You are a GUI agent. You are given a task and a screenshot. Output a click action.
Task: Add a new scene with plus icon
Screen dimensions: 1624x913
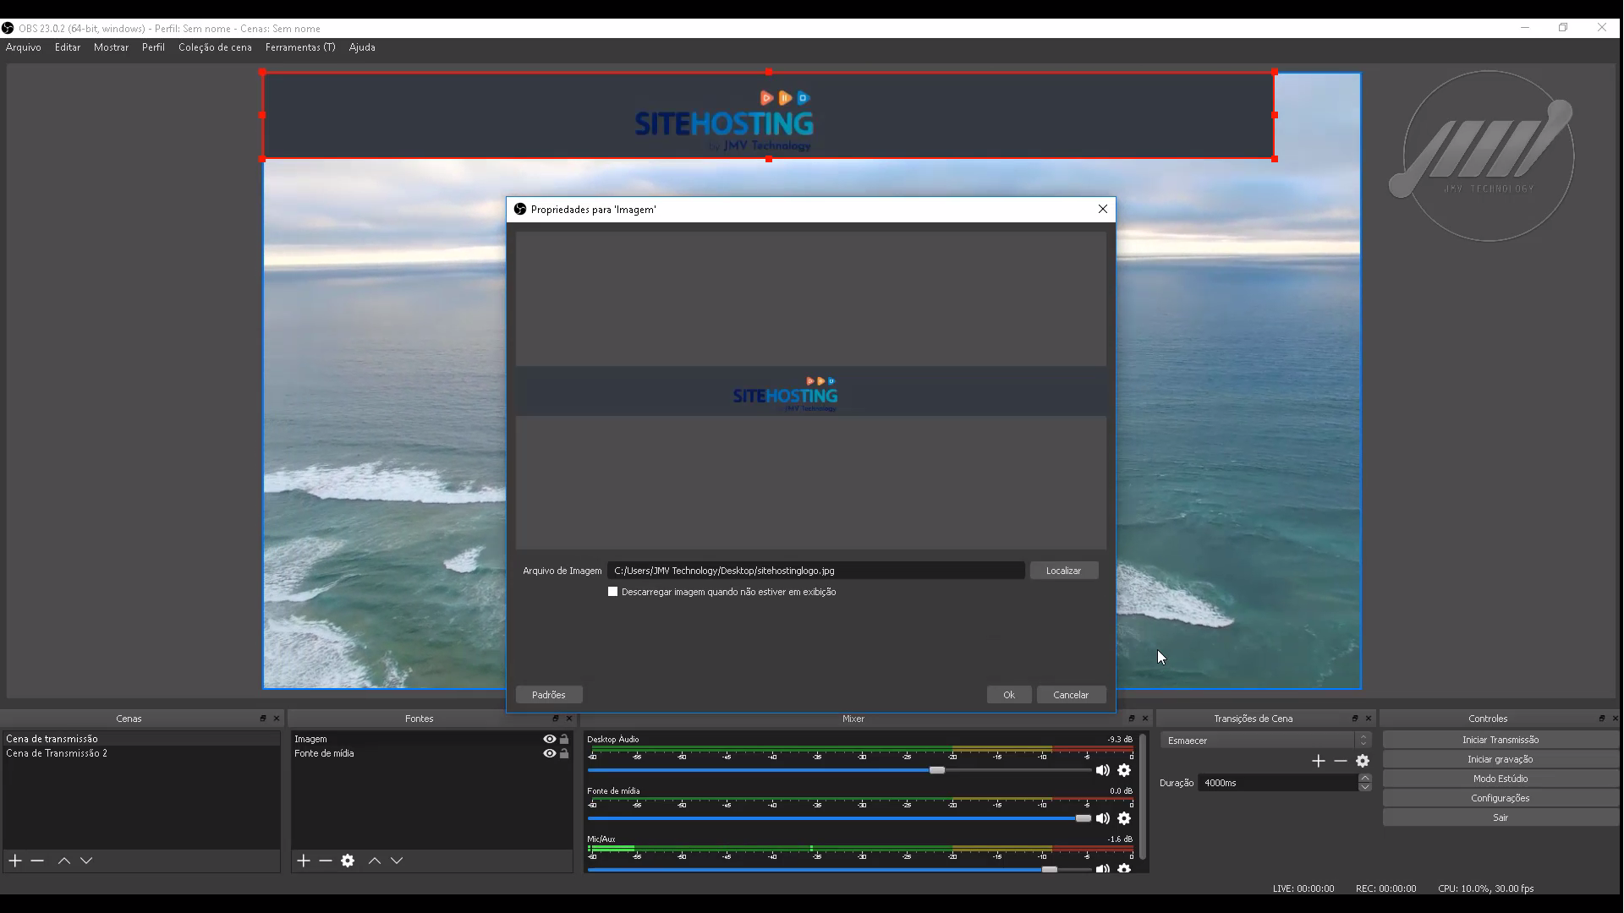coord(15,861)
